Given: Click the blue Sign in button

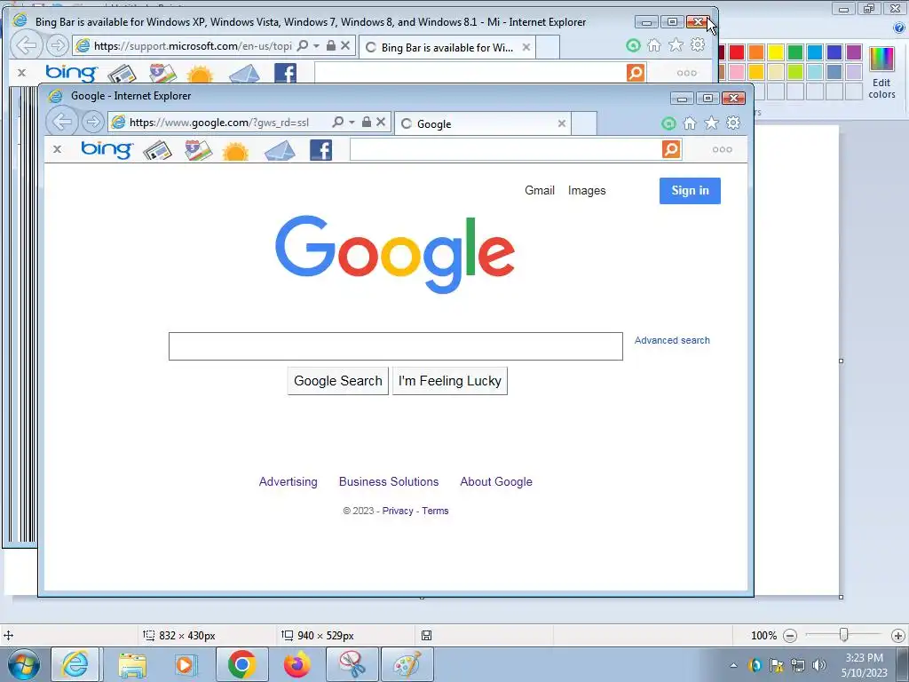Looking at the screenshot, I should pos(690,191).
